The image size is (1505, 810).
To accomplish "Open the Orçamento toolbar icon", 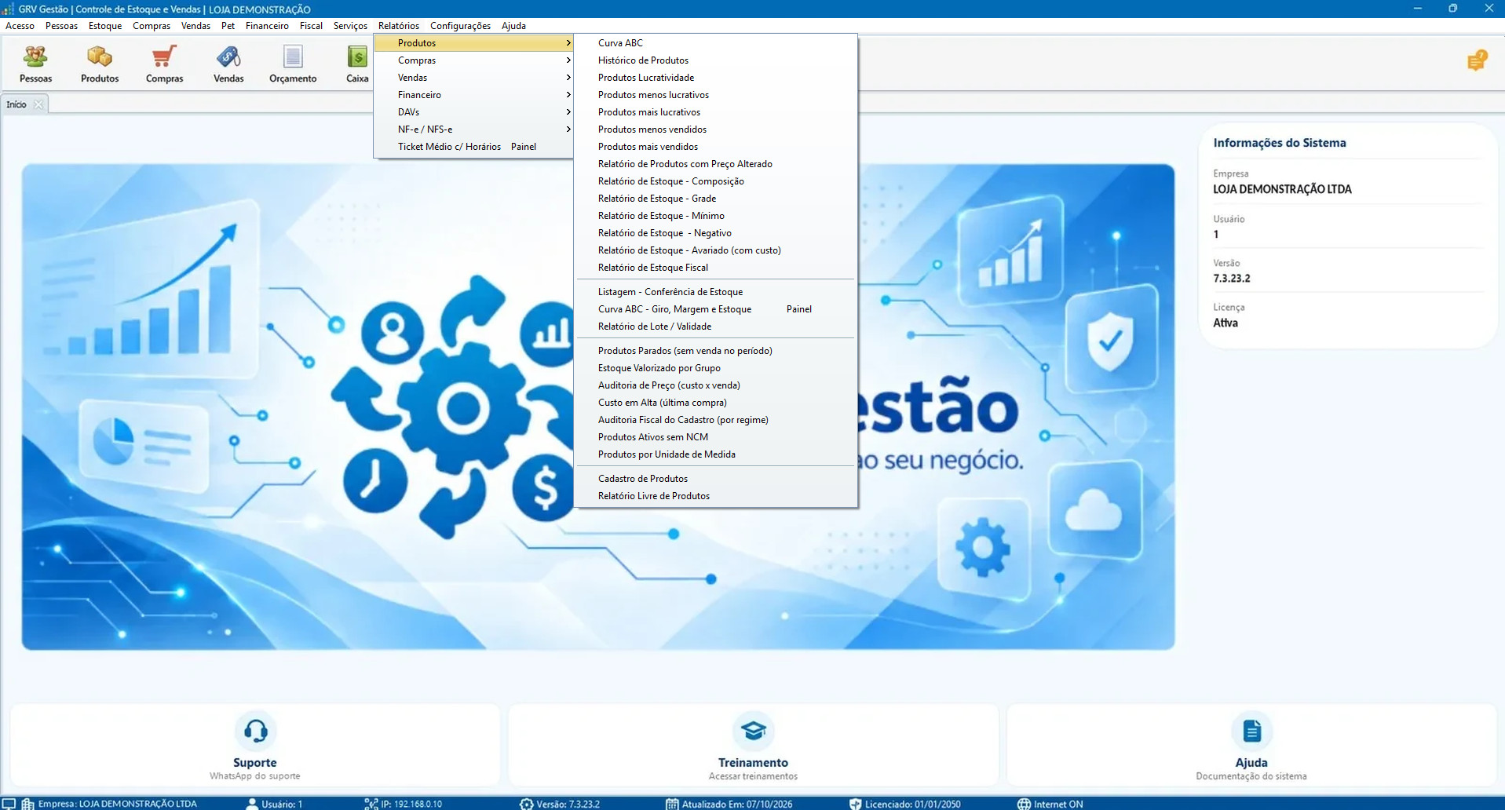I will click(x=293, y=64).
